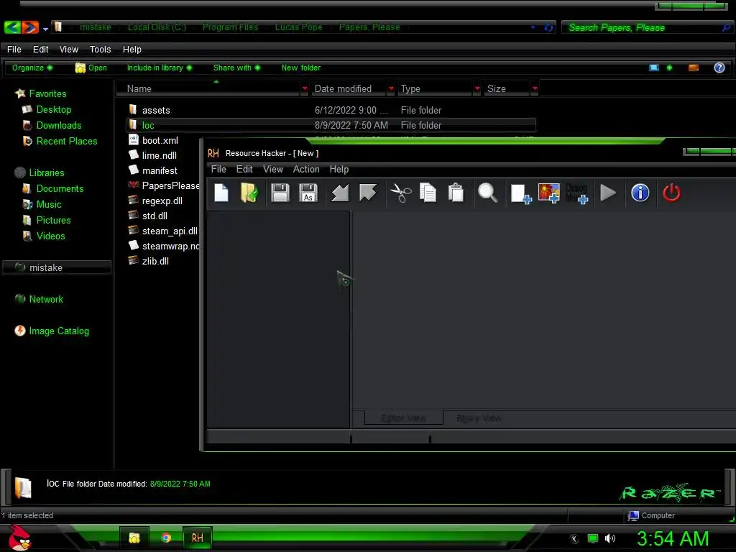
Task: Click the address bar refresh icon
Action: 548,28
